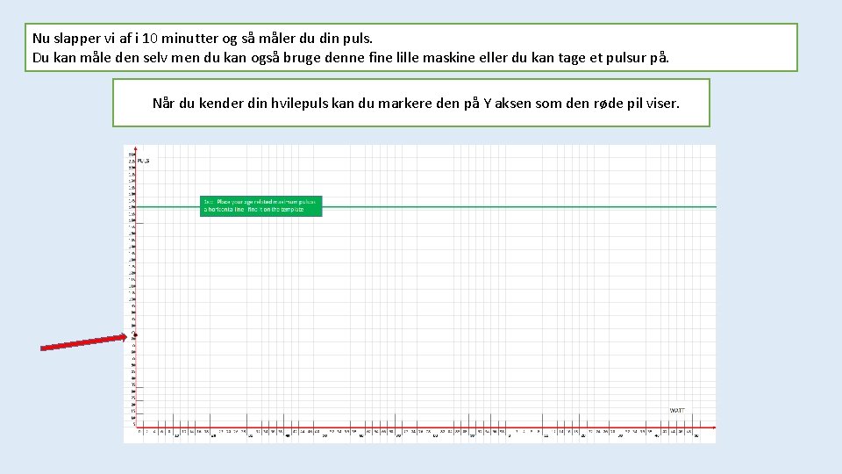
Task: Select the "Når du kender din hvilepuls" text box
Action: (x=411, y=103)
